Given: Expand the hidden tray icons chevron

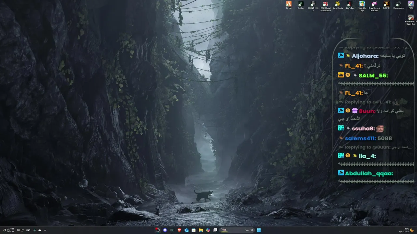Looking at the screenshot, I should click(45, 230).
